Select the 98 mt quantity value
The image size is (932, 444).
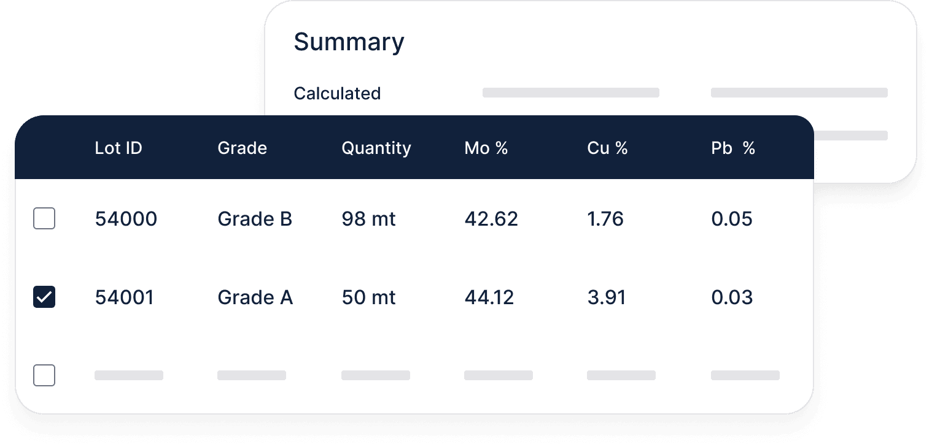(x=368, y=219)
